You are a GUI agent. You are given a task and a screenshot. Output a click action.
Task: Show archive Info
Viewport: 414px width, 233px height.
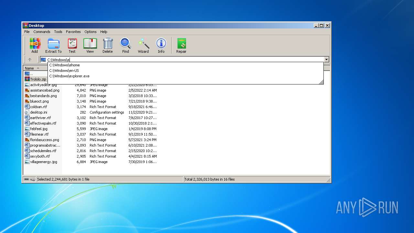[161, 45]
